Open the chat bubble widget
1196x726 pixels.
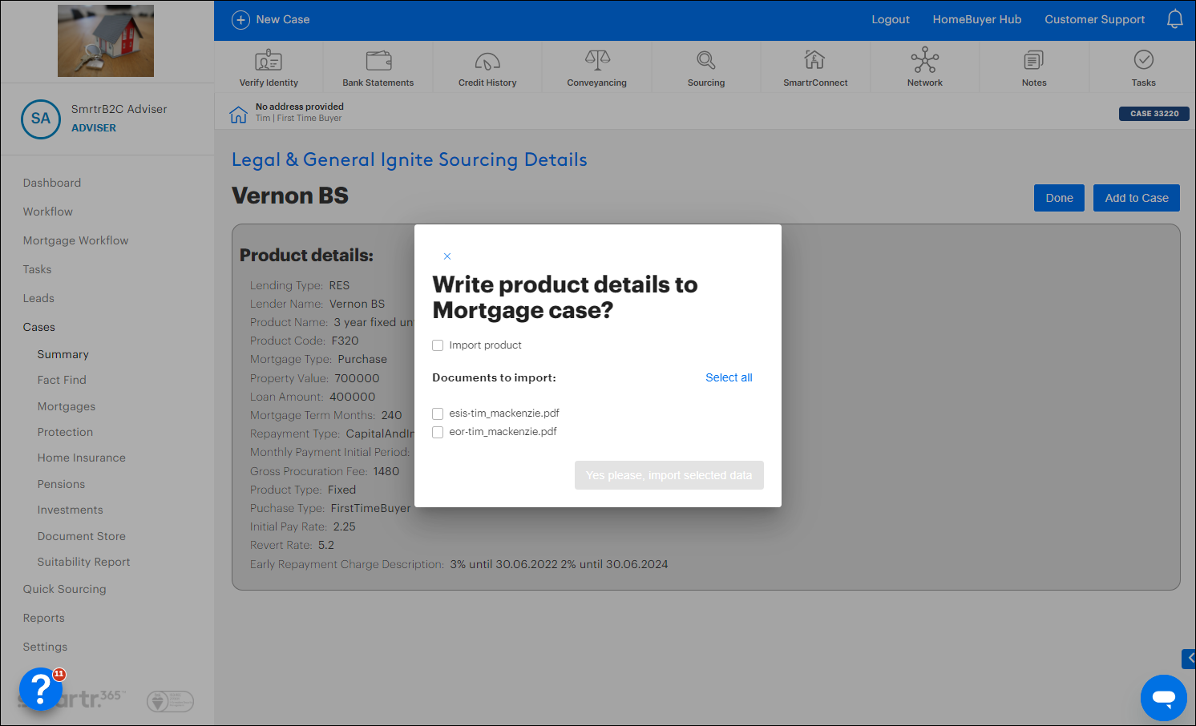[1163, 697]
